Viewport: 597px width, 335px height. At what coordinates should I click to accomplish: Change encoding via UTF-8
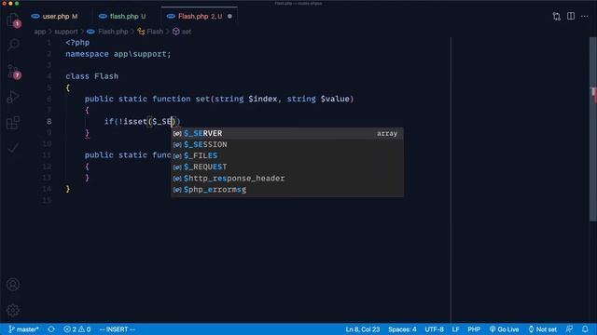click(x=434, y=329)
